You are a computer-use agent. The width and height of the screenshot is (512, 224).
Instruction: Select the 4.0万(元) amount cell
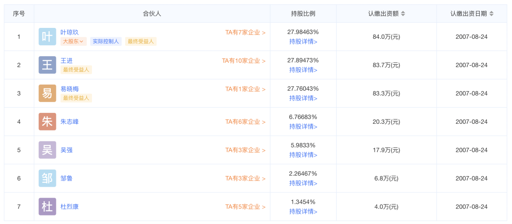(x=387, y=207)
